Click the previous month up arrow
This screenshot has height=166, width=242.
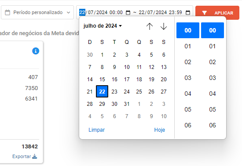click(150, 26)
